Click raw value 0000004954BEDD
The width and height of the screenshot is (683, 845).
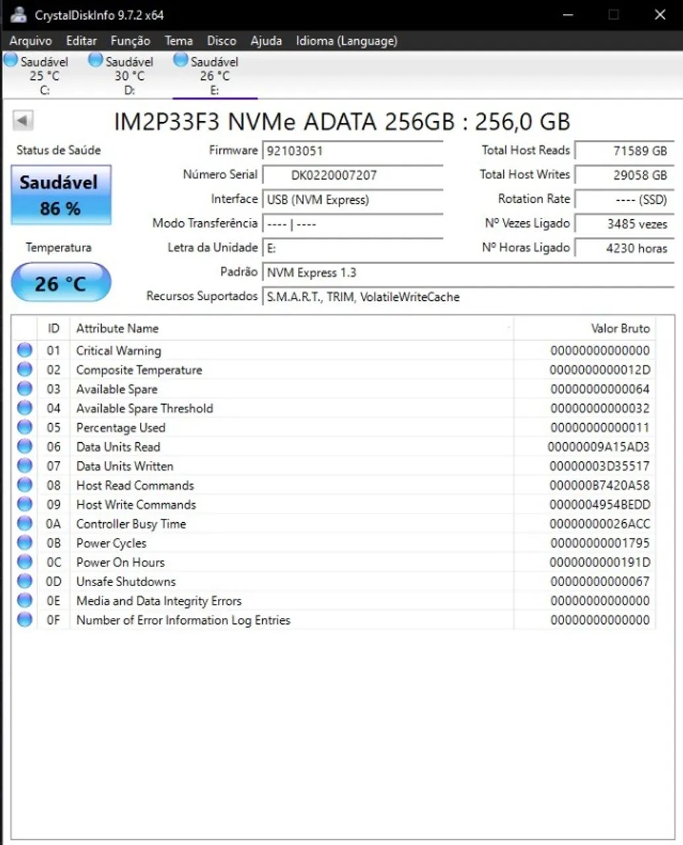pos(600,504)
